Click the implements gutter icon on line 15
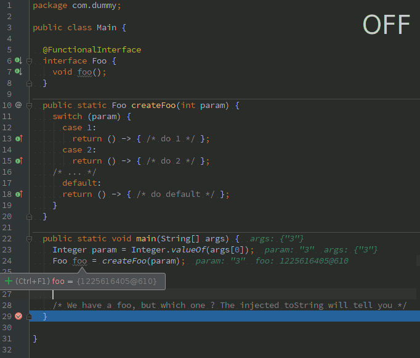The height and width of the screenshot is (358, 420). tap(18, 160)
